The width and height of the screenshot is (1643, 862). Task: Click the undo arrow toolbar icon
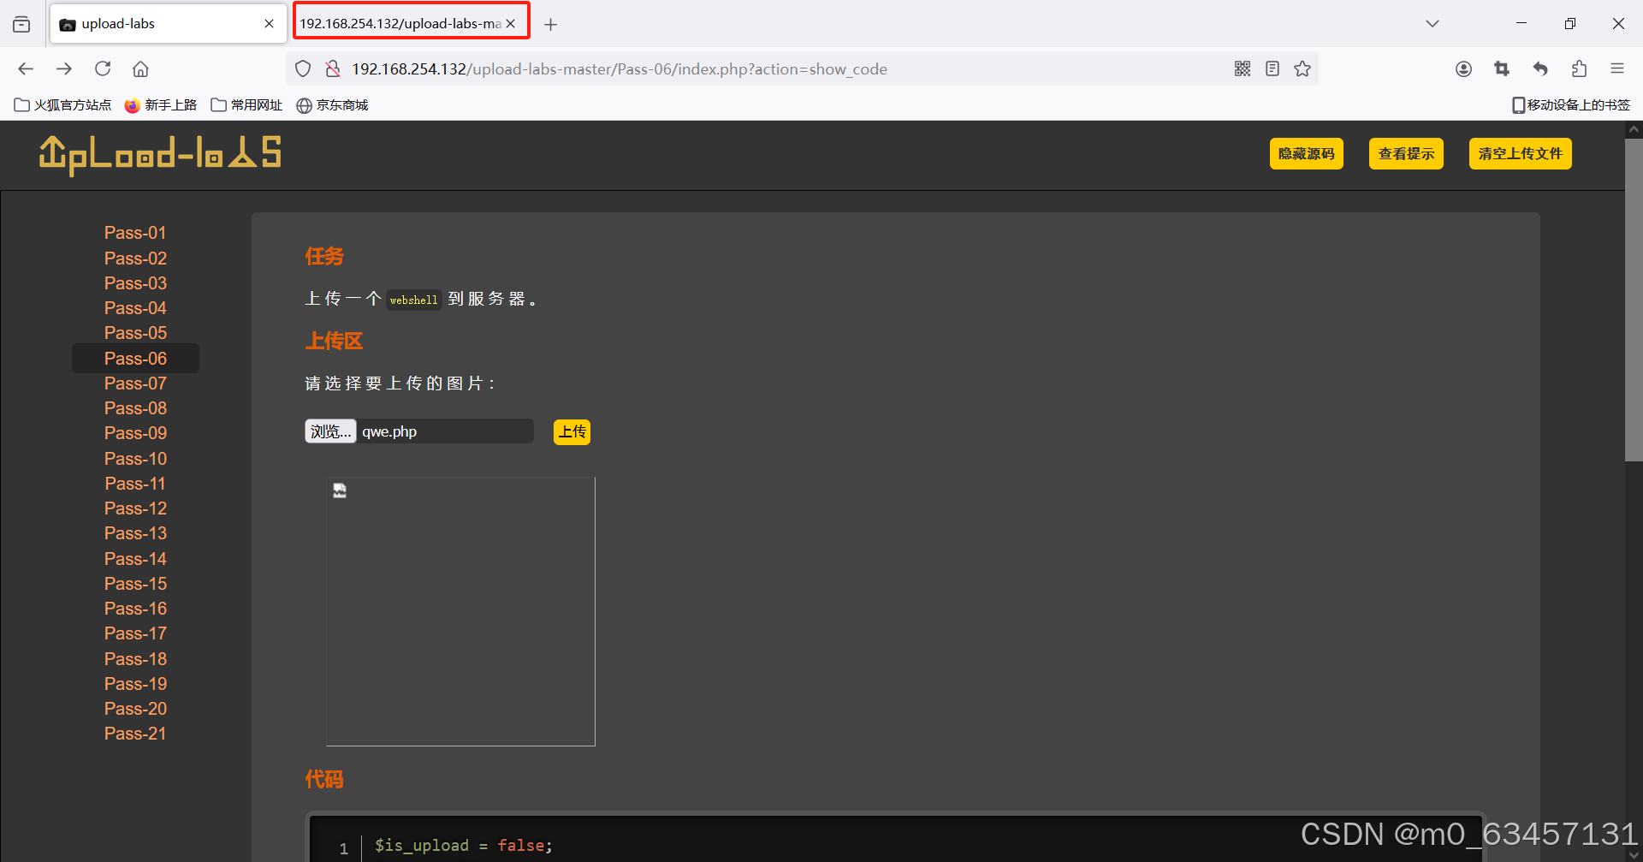click(1540, 69)
